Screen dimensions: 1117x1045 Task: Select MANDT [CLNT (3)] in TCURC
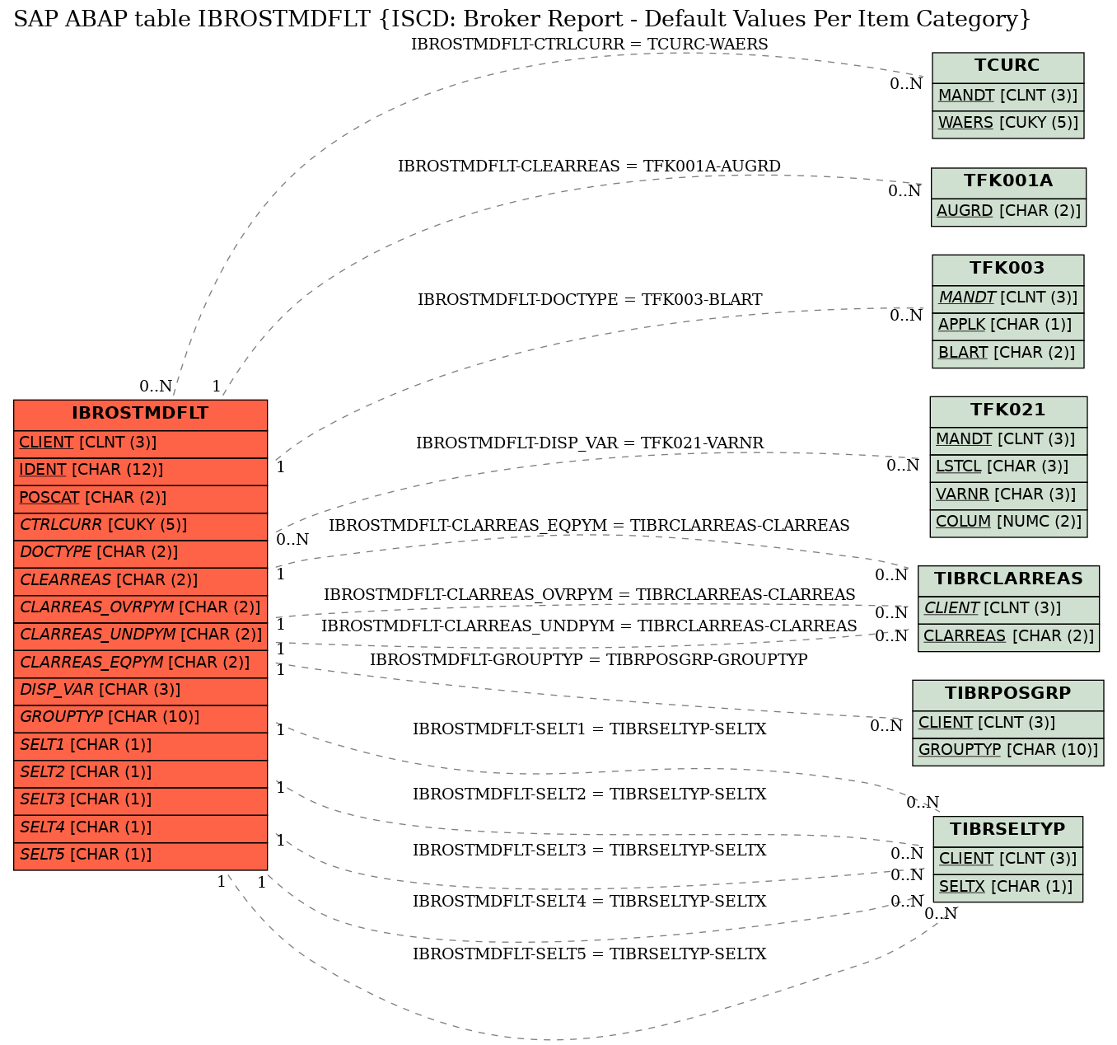(x=1007, y=96)
